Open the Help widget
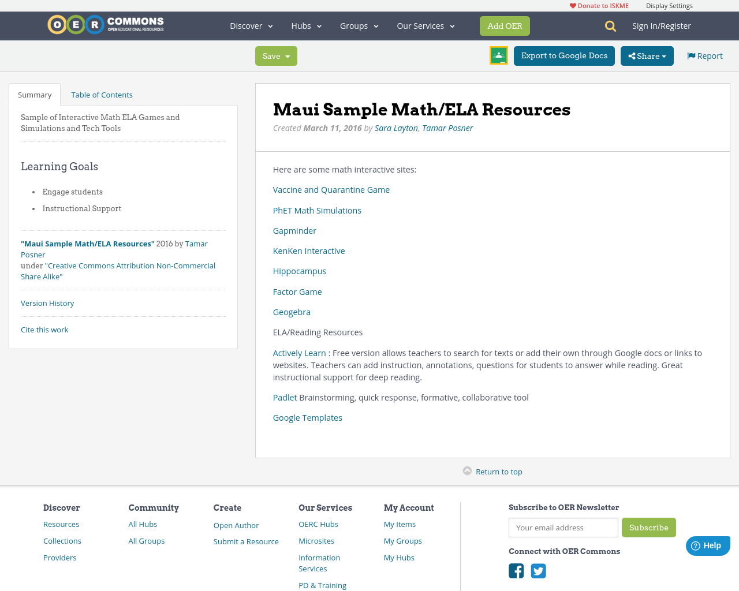Screen dimensions: 739x591 (707, 545)
